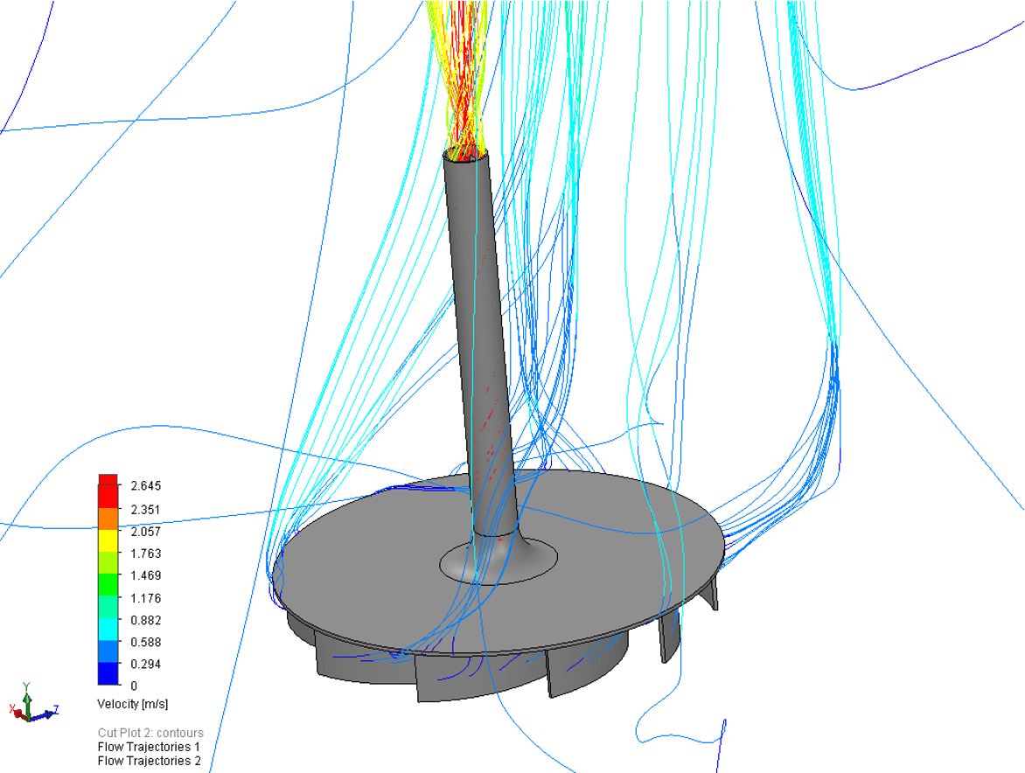Viewport: 1025px width, 773px height.
Task: Select the Flow Trajectories 1 label
Action: (147, 748)
